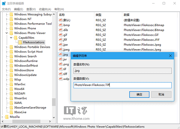Select the .jfif string value icon

tap(60, 40)
